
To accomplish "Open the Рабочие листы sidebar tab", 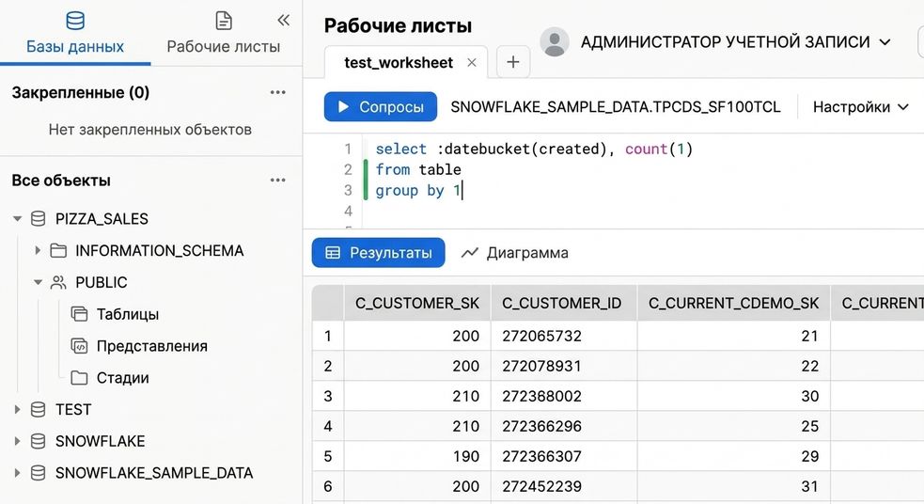I will pos(224,33).
